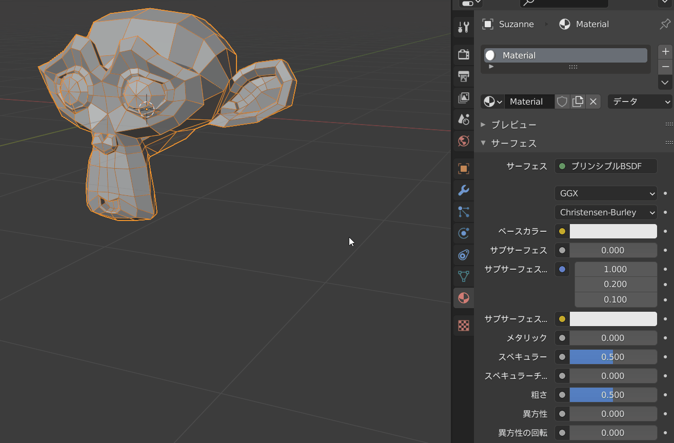Click the subsurface radius 0.100 field

pyautogui.click(x=616, y=299)
